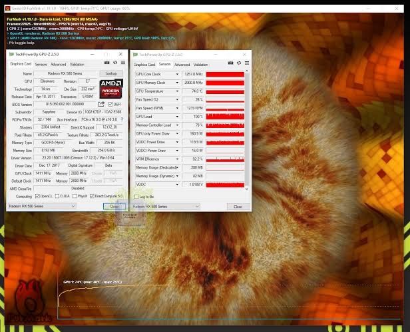Click the Lookup button
The image size is (410, 332).
tap(111, 73)
